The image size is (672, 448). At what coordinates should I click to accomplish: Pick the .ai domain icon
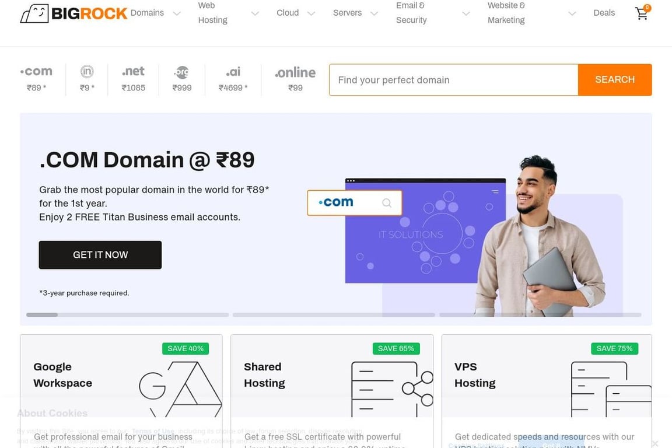point(233,72)
